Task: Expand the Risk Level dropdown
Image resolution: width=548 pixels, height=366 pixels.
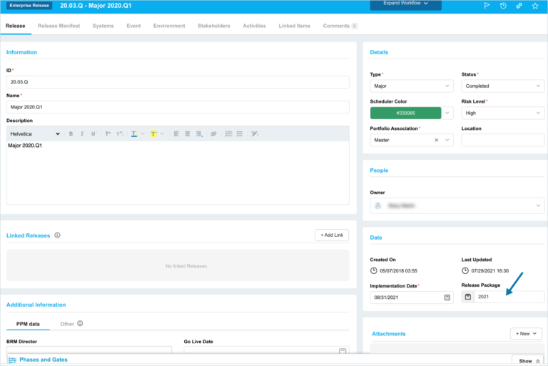Action: tap(502, 113)
